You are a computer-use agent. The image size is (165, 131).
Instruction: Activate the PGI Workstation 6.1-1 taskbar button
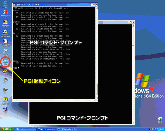[x=67, y=129]
